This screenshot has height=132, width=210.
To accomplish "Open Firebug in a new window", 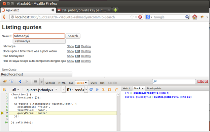I will 203,82.
